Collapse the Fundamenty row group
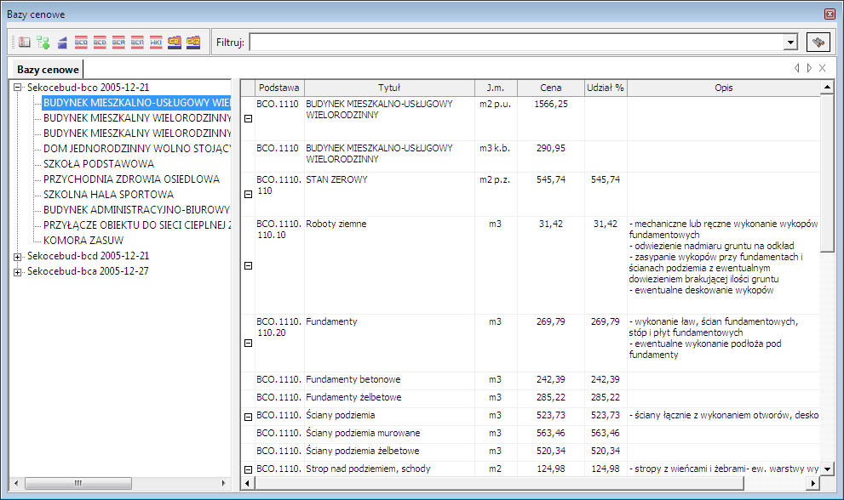This screenshot has height=500, width=844. point(248,343)
